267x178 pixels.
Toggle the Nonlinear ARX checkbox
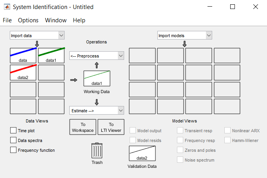pyautogui.click(x=227, y=131)
